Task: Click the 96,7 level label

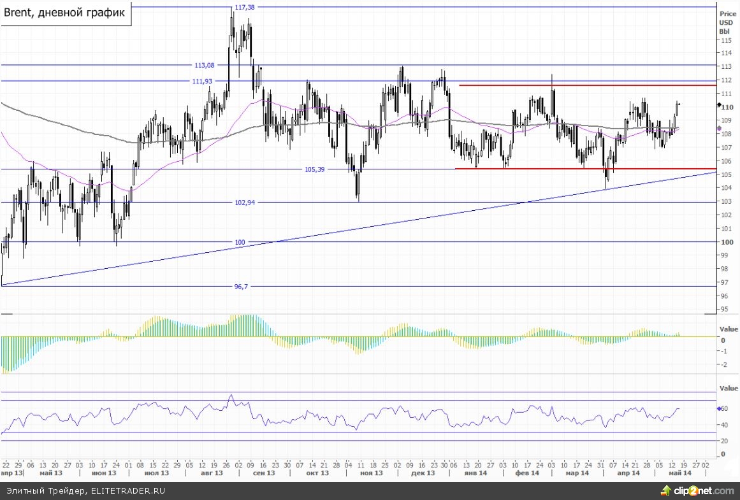Action: tap(241, 287)
